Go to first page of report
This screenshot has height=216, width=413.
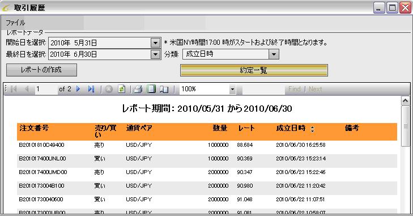click(14, 89)
